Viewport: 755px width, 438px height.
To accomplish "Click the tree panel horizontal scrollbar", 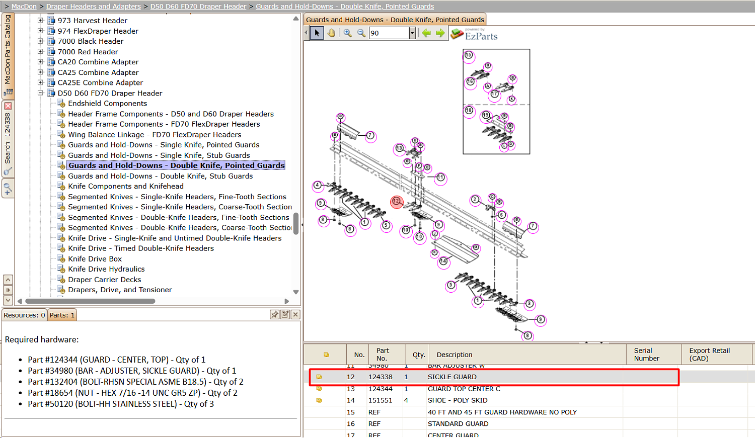I will tap(90, 301).
